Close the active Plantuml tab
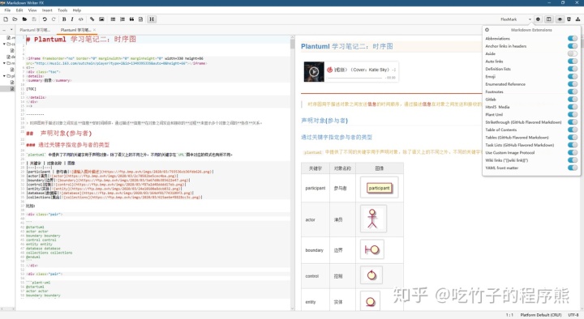Image resolution: width=584 pixels, height=319 pixels. click(94, 30)
